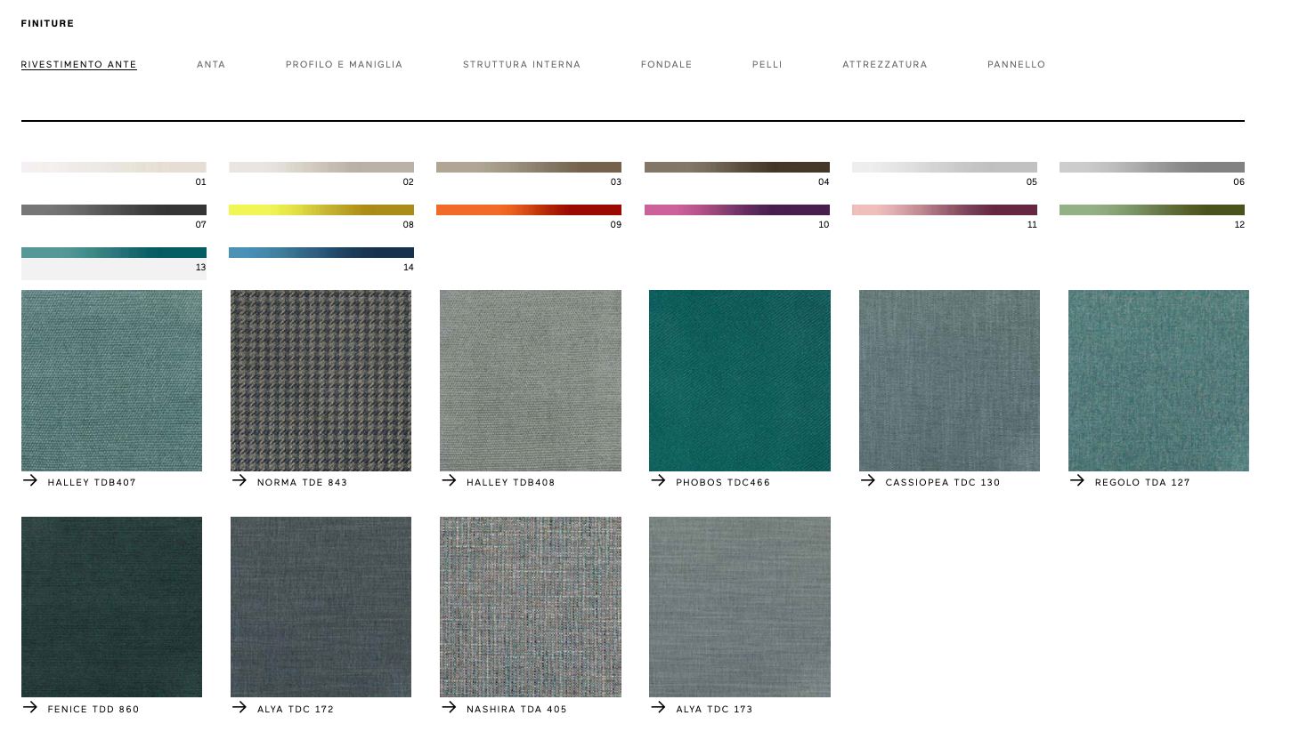Click the arrow icon next to FENICE TDD 860

click(x=30, y=708)
